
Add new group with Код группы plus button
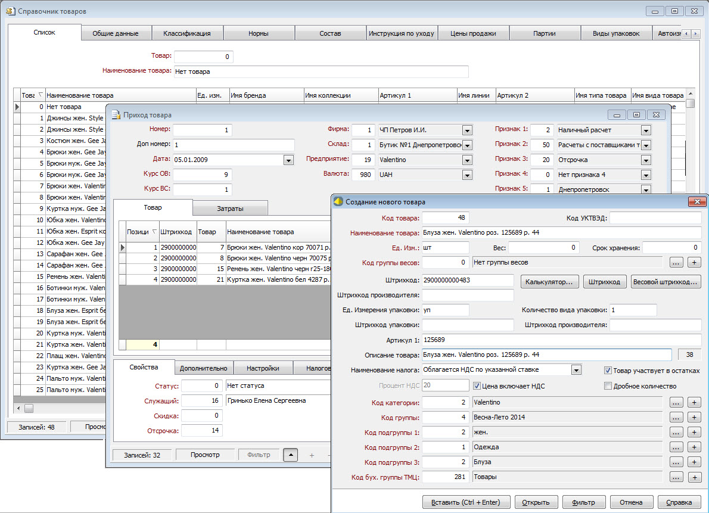[x=694, y=417]
